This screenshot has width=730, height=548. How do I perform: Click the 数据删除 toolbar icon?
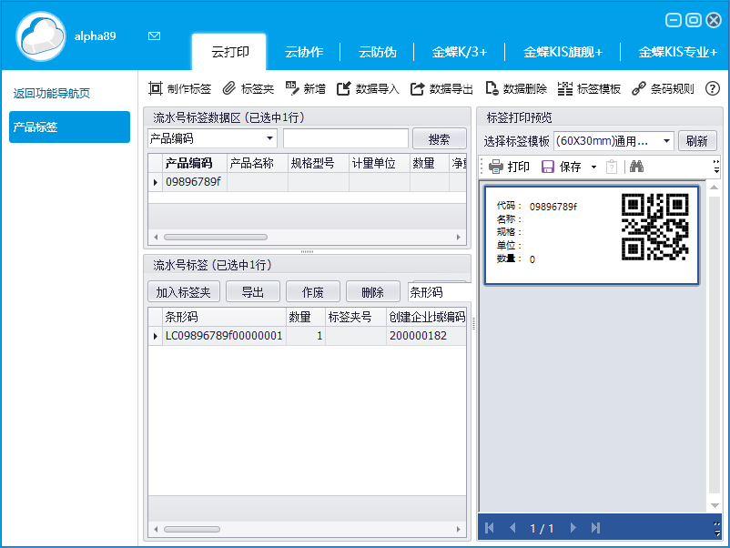pos(492,88)
